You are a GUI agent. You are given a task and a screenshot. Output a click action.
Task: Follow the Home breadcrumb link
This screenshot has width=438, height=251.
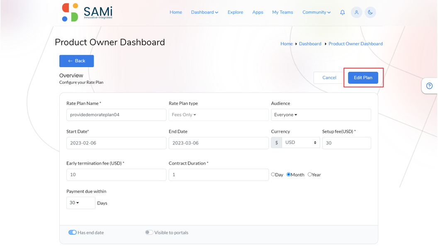[287, 44]
